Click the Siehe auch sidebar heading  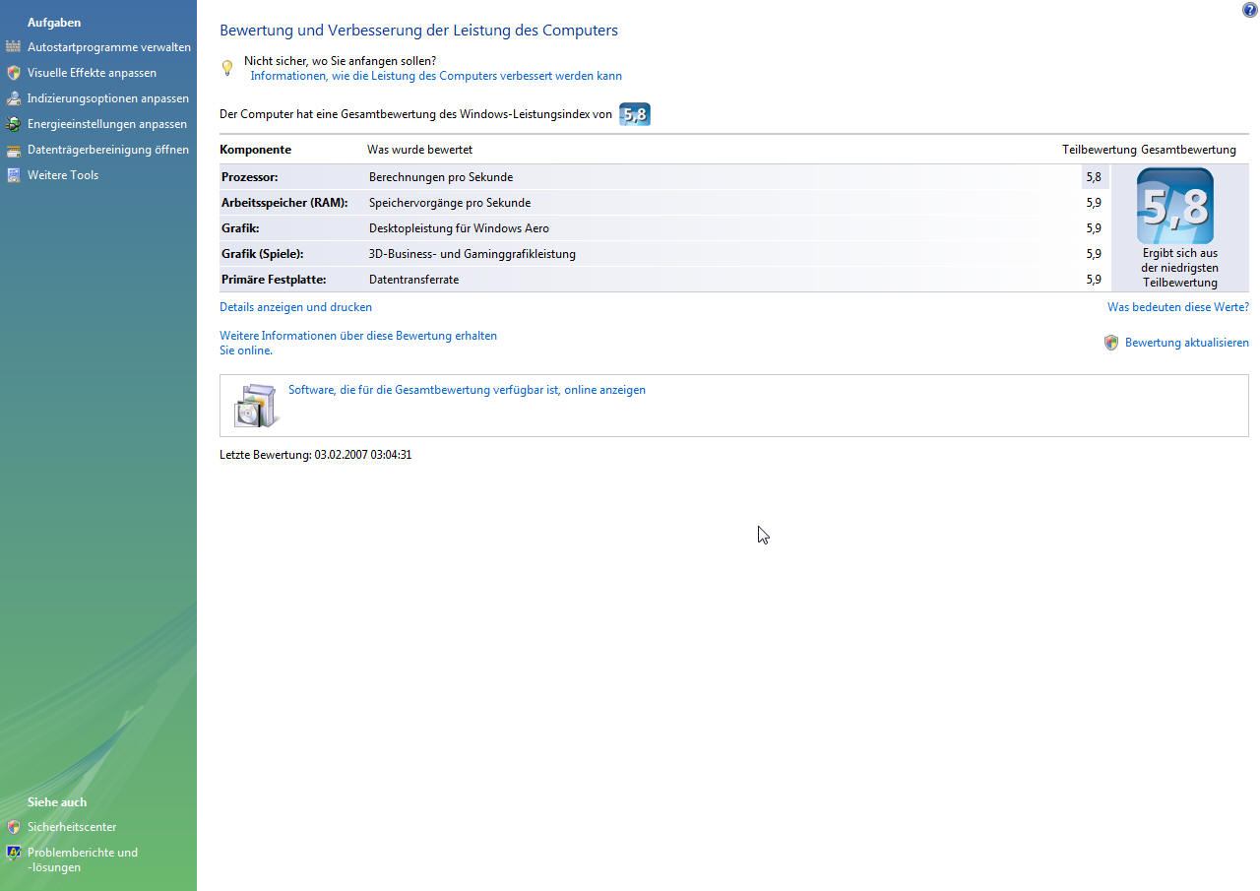57,802
